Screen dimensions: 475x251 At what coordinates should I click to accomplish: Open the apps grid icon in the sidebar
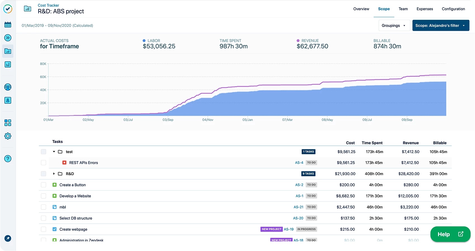click(x=8, y=122)
